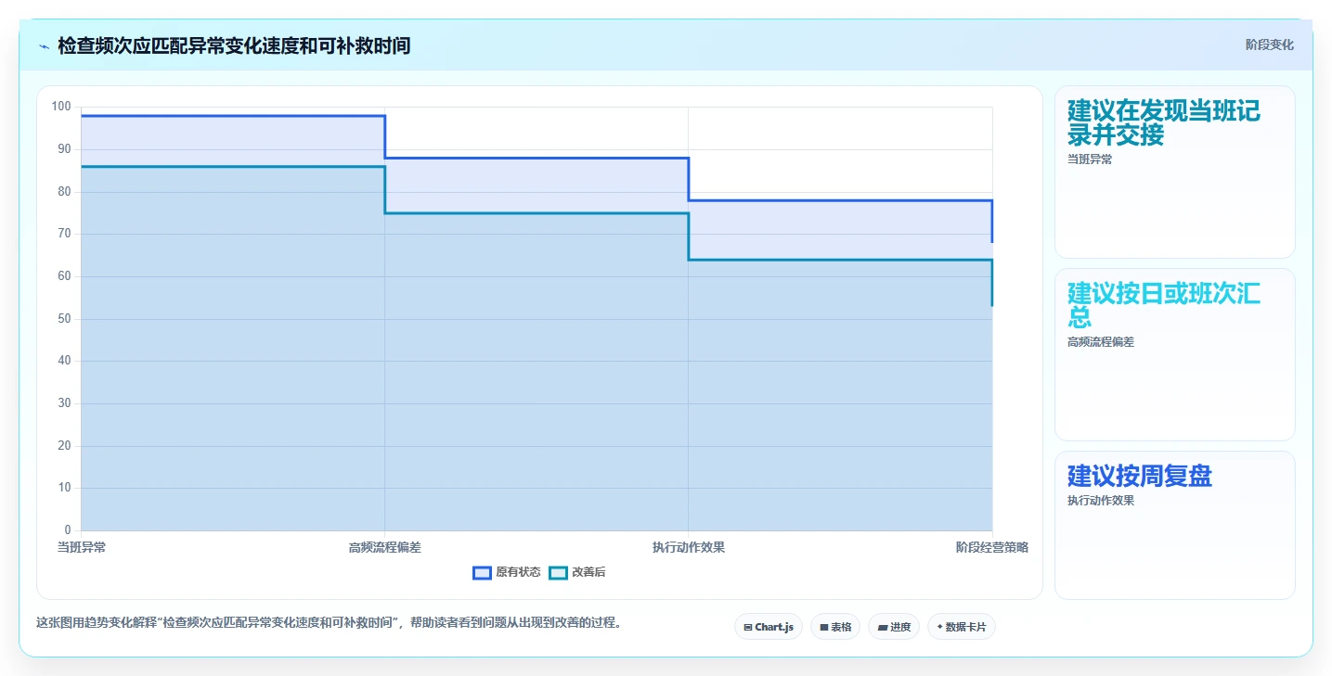Click the 原有状态 legend label
This screenshot has height=676, width=1332.
pyautogui.click(x=518, y=573)
